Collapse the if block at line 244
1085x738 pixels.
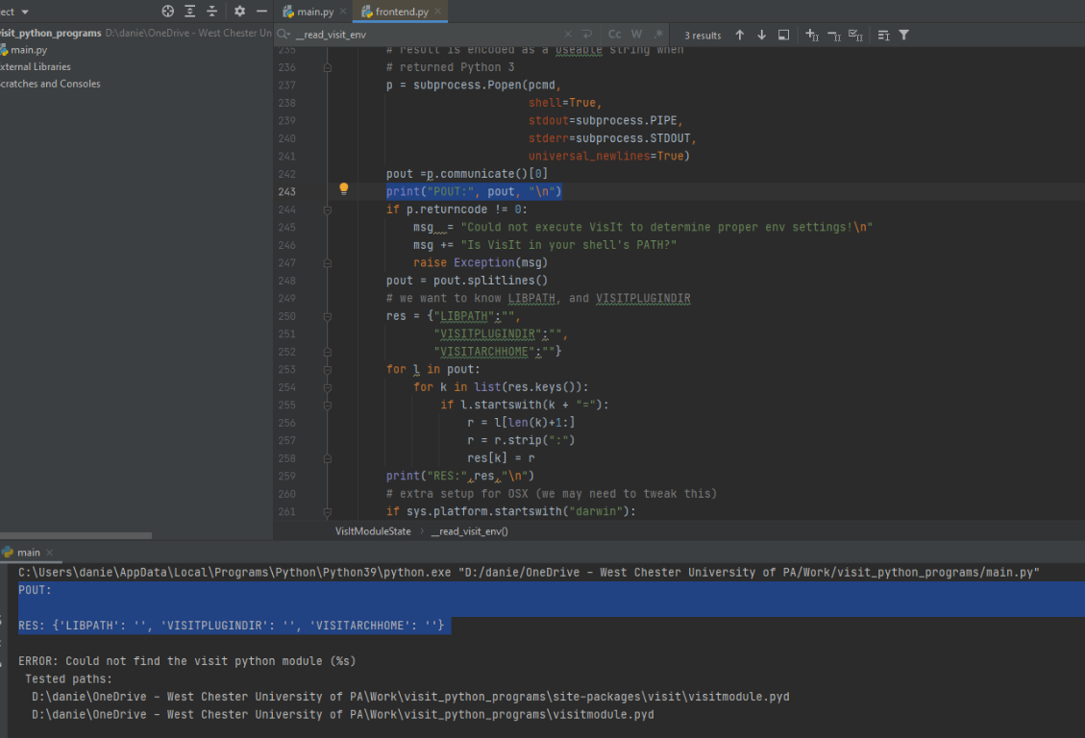[x=328, y=209]
